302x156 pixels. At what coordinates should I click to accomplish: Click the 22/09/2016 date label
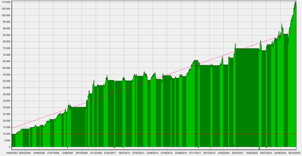tap(181, 153)
